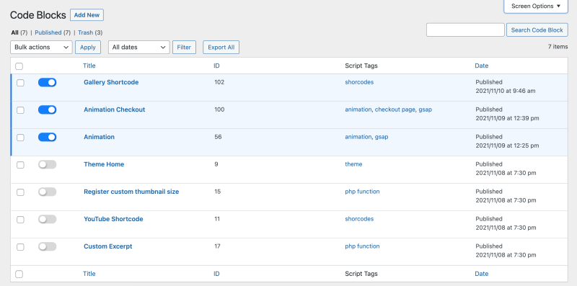Click the Search Code Block button

pyautogui.click(x=537, y=30)
